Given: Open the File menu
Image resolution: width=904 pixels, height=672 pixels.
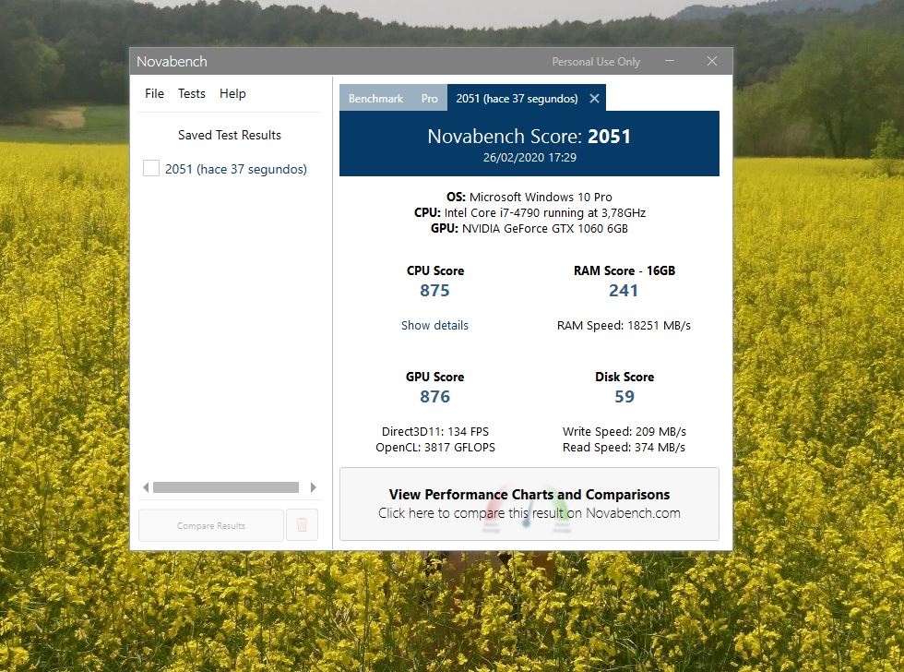Looking at the screenshot, I should tap(155, 93).
